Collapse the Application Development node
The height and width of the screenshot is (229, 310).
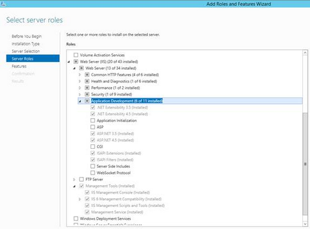tap(80, 101)
